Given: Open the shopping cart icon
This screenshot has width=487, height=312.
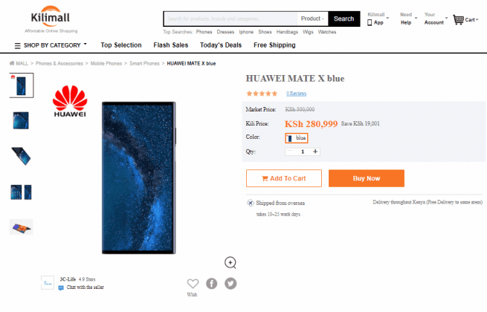Looking at the screenshot, I should pyautogui.click(x=458, y=19).
